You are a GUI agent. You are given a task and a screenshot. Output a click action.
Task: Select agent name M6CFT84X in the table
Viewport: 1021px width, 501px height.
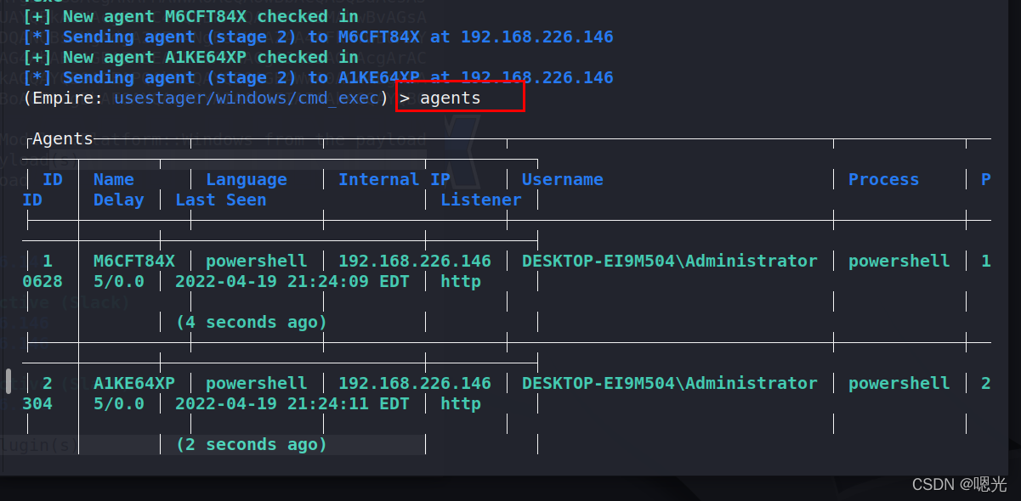[x=133, y=261]
